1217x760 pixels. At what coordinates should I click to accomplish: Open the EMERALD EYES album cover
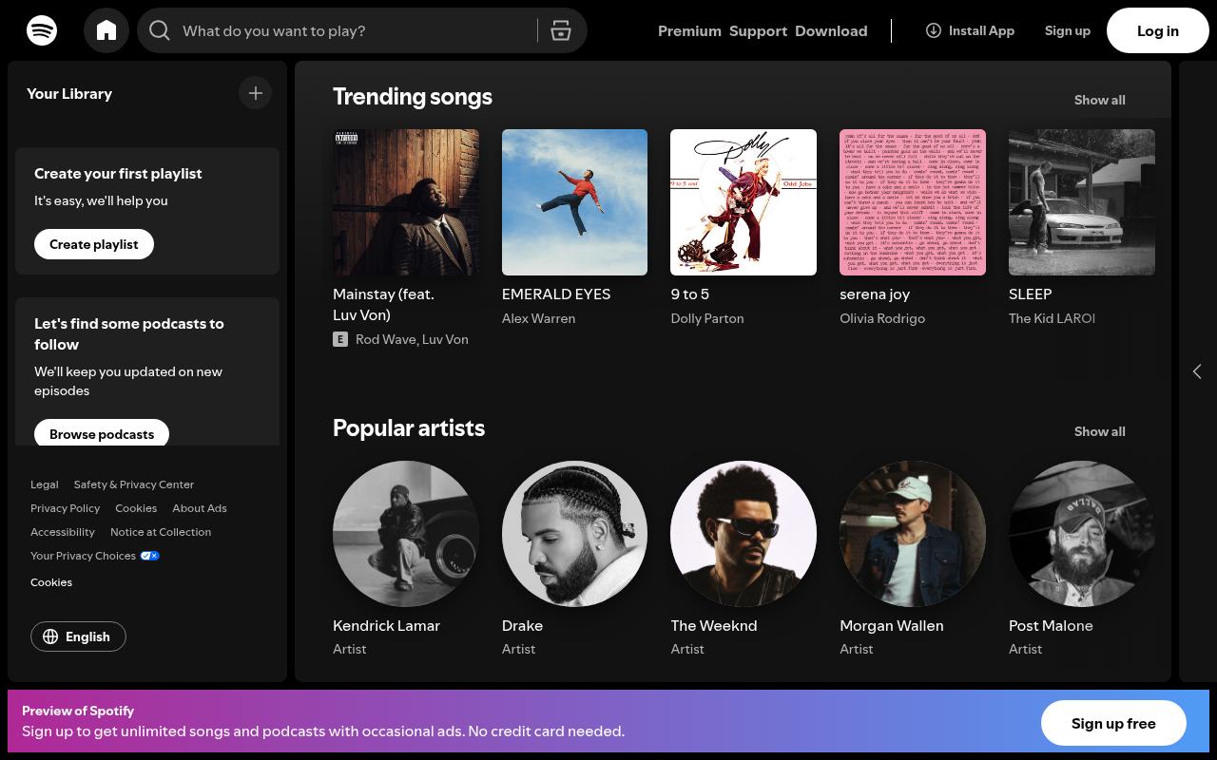[574, 202]
